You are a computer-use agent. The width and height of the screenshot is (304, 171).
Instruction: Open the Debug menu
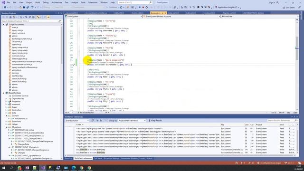click(46, 2)
